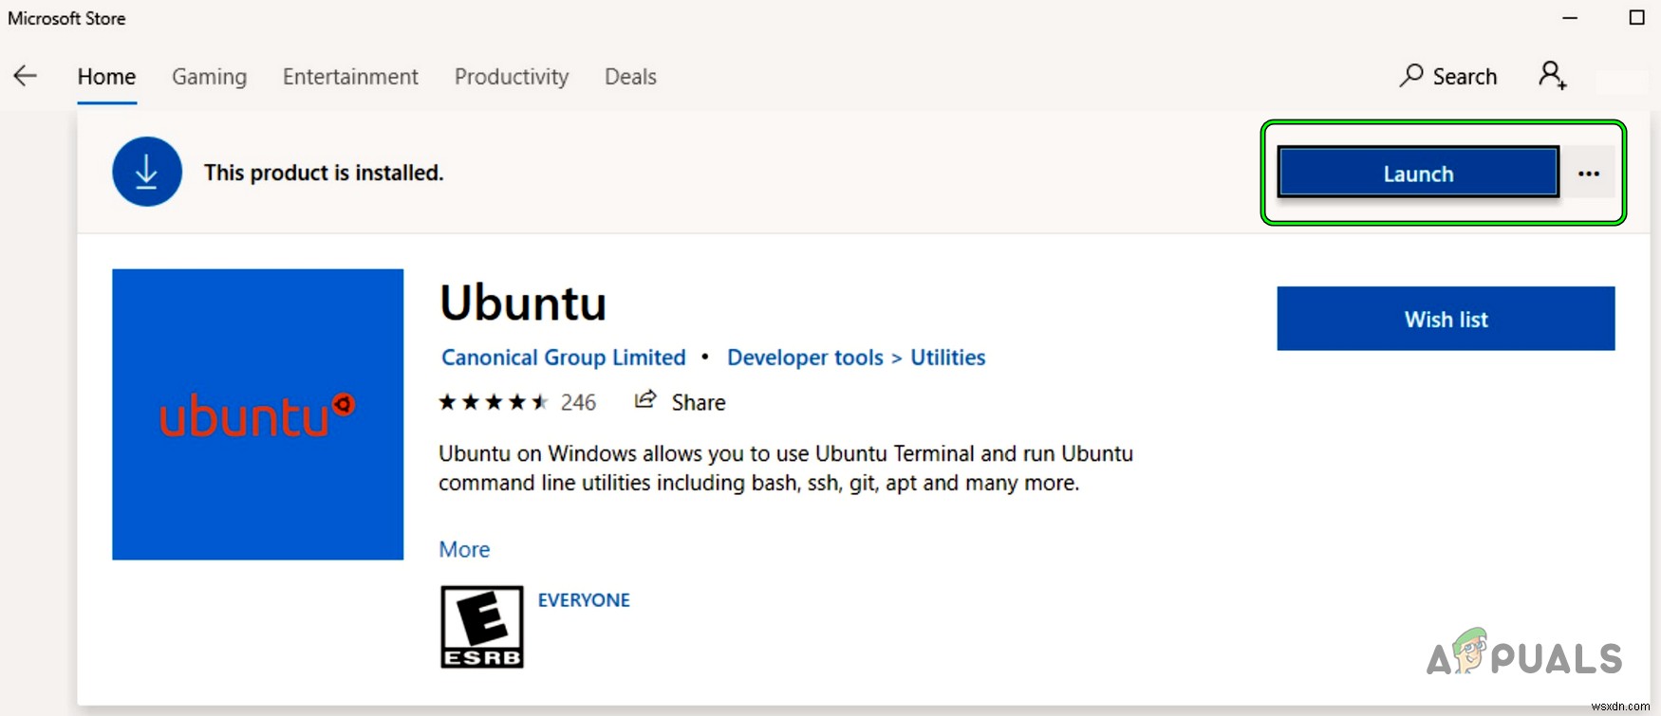Click the back arrow

(x=25, y=76)
